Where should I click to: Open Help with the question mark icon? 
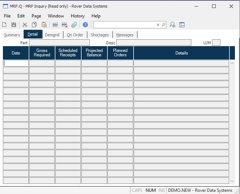point(85,25)
